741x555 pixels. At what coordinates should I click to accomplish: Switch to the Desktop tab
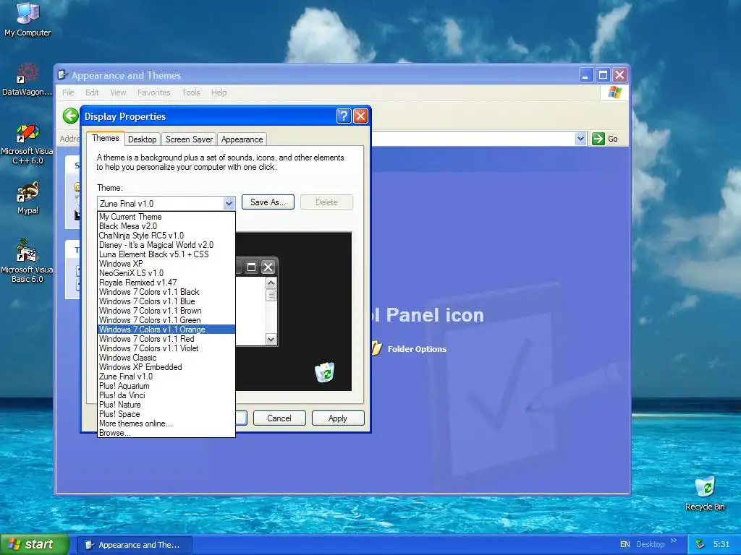tap(142, 139)
